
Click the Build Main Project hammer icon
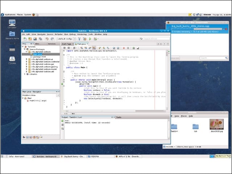point(79,39)
